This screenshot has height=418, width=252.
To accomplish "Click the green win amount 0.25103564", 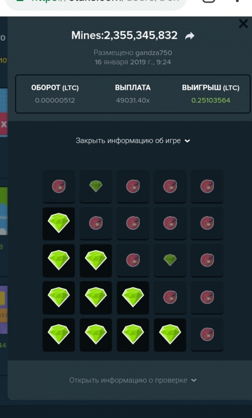I will point(210,100).
